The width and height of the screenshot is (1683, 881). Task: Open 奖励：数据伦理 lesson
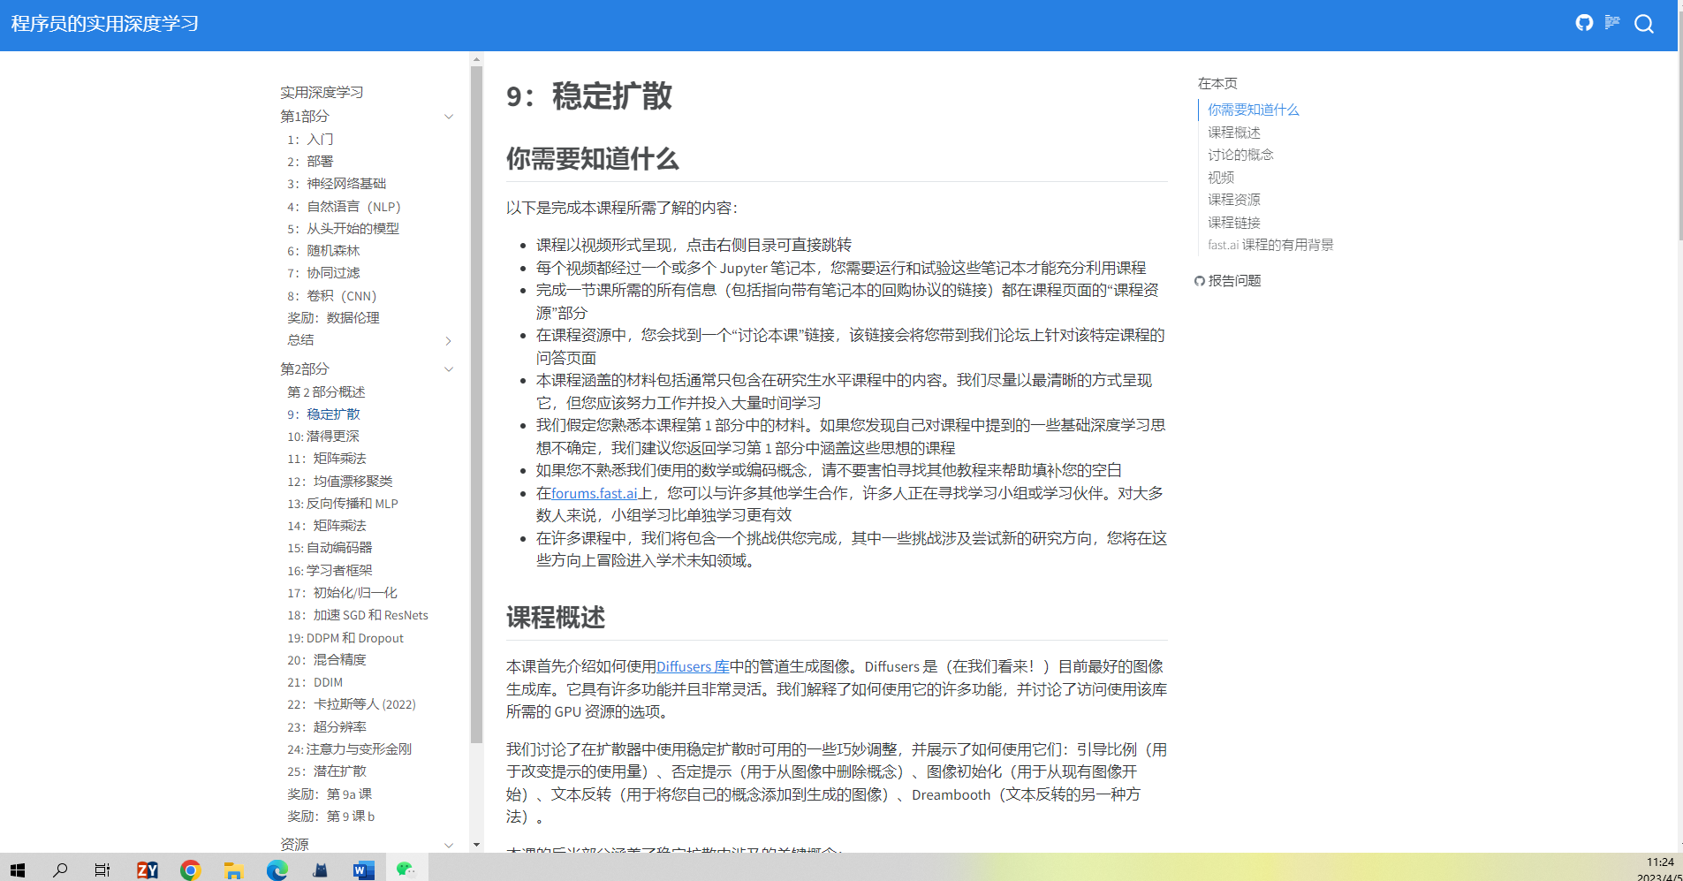tap(333, 318)
